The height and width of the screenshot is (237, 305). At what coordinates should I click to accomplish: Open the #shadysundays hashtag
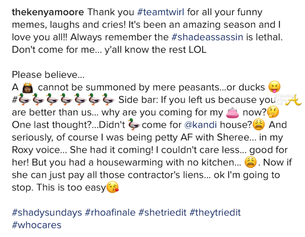point(47,212)
